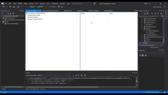Screen dimensions: 168x95
Task: Click the quick launch search magnifier icon
Action: coord(94,3)
